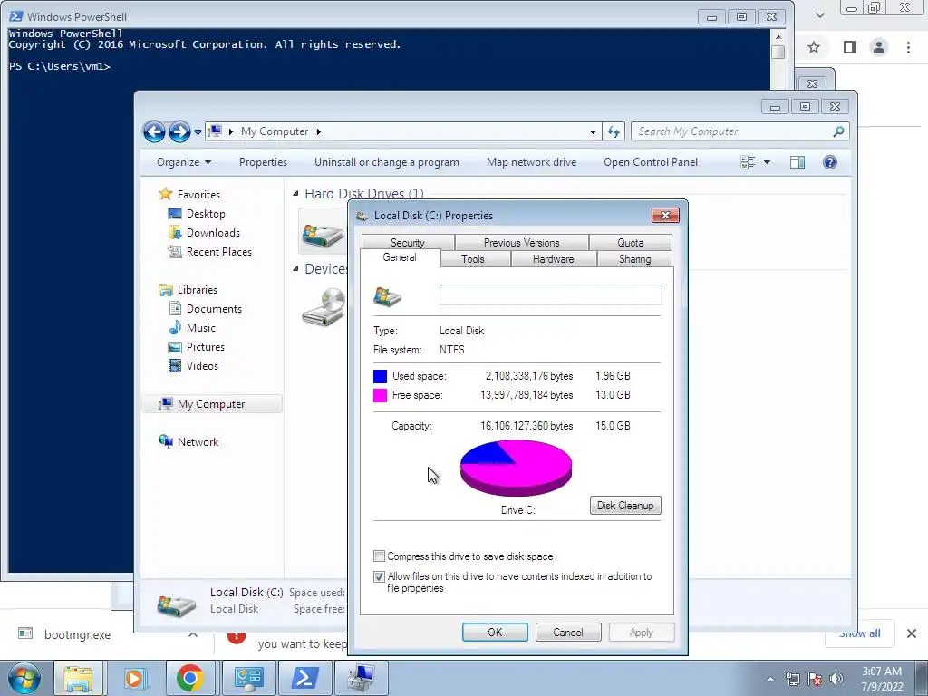The width and height of the screenshot is (928, 696).
Task: Click Open Control Panel
Action: [x=651, y=162]
